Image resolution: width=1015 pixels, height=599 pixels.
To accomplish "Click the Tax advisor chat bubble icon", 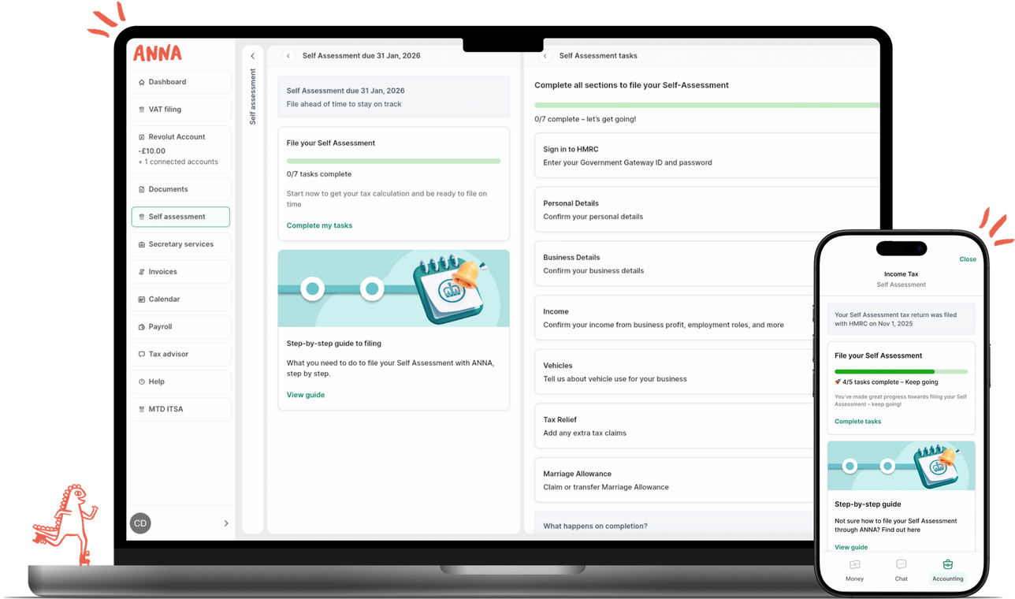I will pyautogui.click(x=140, y=354).
